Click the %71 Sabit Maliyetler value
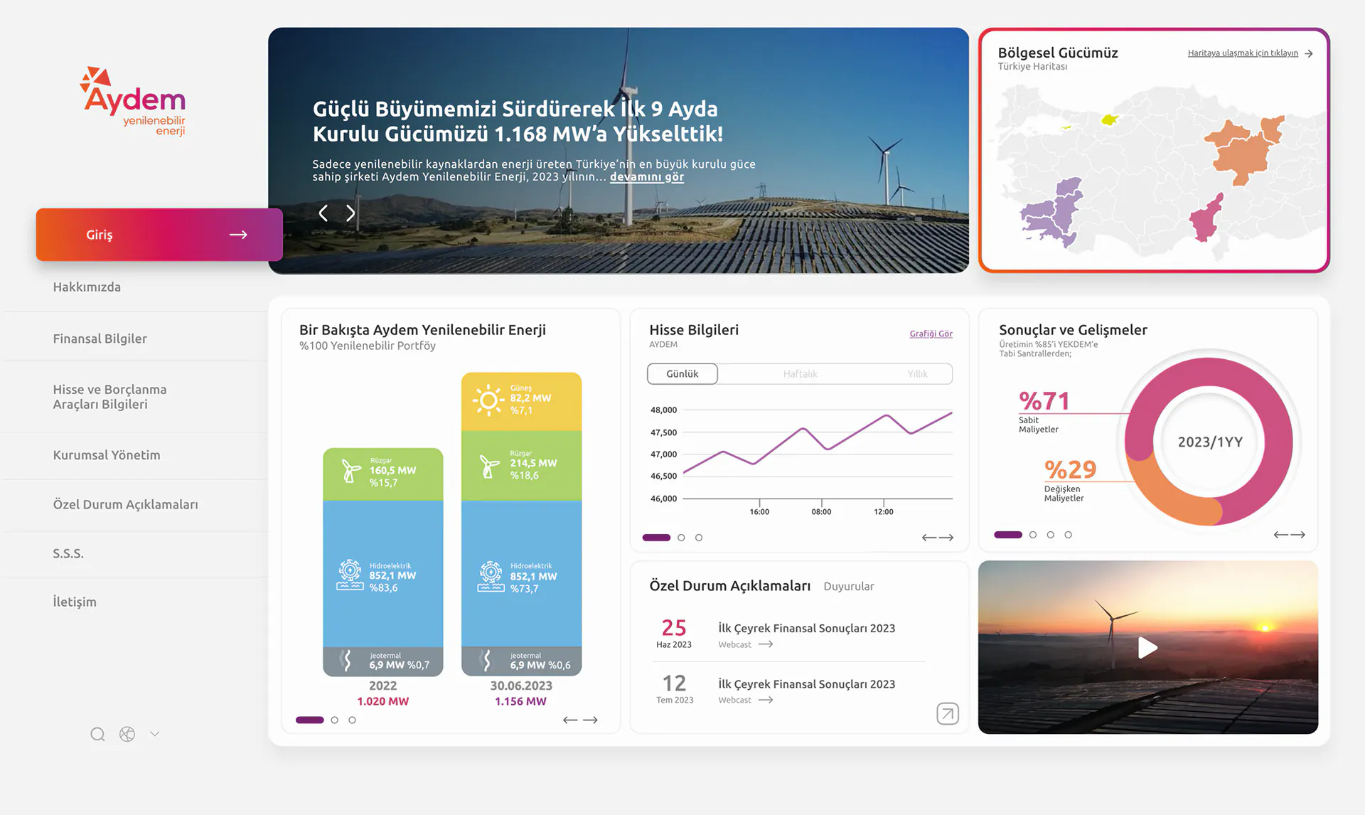This screenshot has height=815, width=1365. click(x=1044, y=401)
